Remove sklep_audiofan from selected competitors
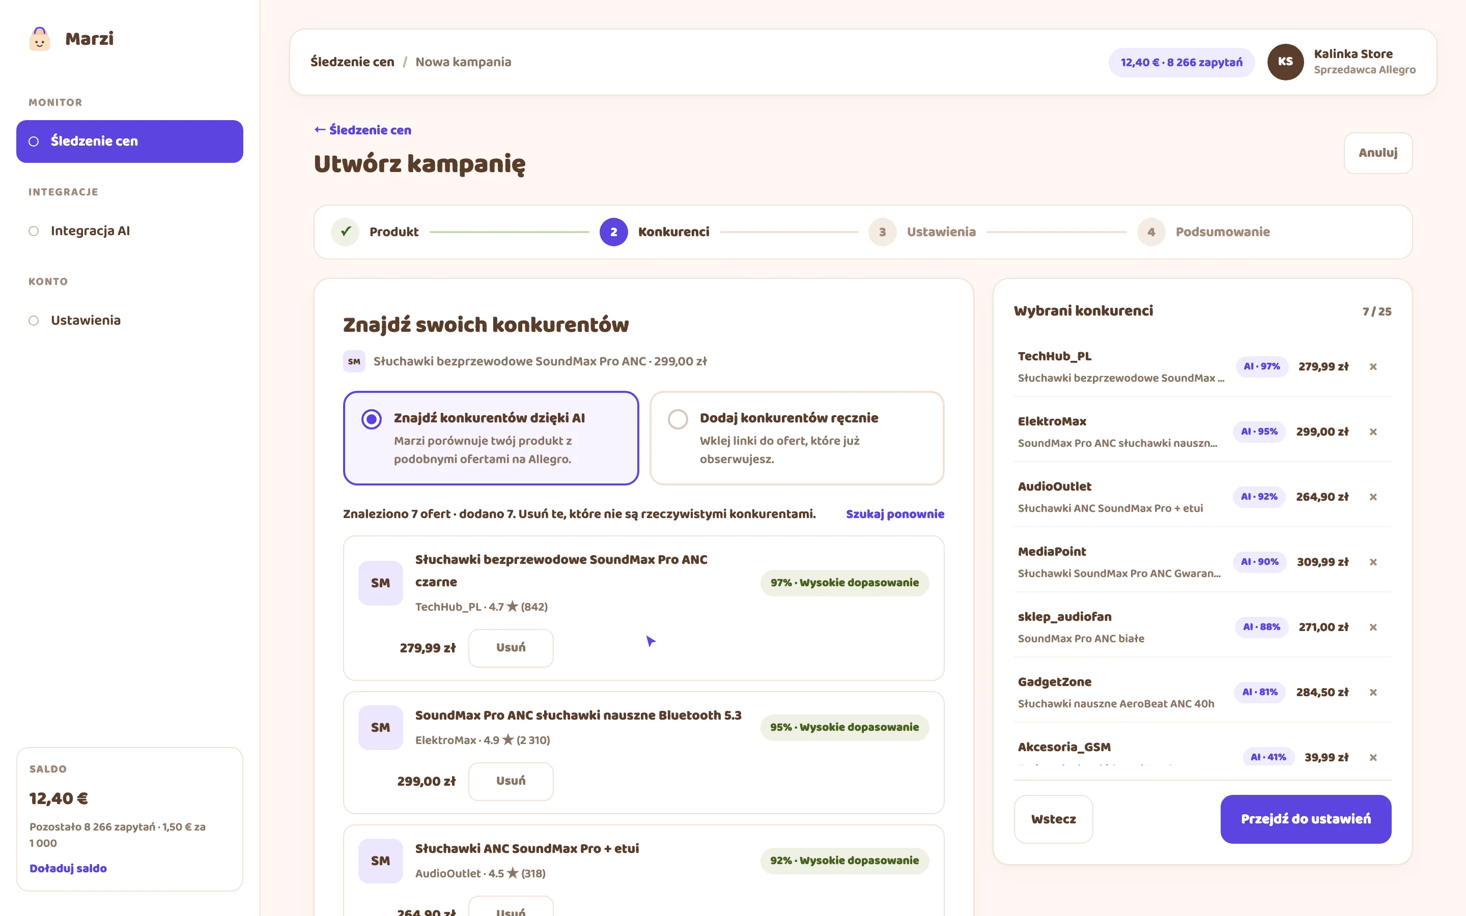 (x=1373, y=627)
